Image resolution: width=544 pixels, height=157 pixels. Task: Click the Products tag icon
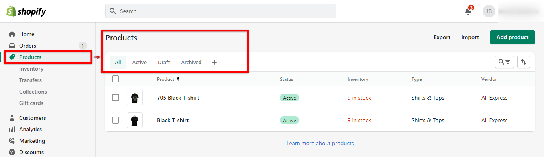click(x=12, y=57)
